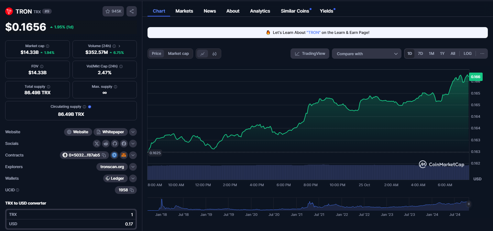Open the Chart tab
Viewport: 493px width, 231px height.
pyautogui.click(x=159, y=11)
